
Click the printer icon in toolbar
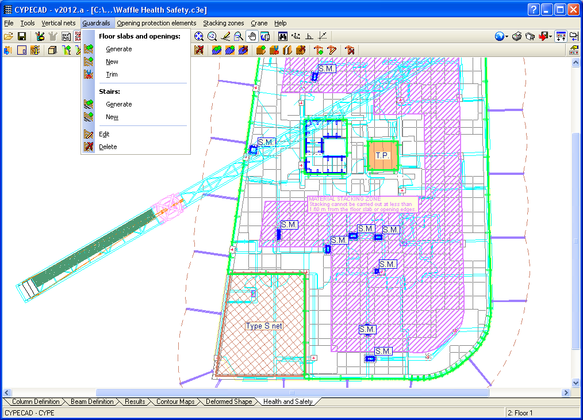coord(517,36)
